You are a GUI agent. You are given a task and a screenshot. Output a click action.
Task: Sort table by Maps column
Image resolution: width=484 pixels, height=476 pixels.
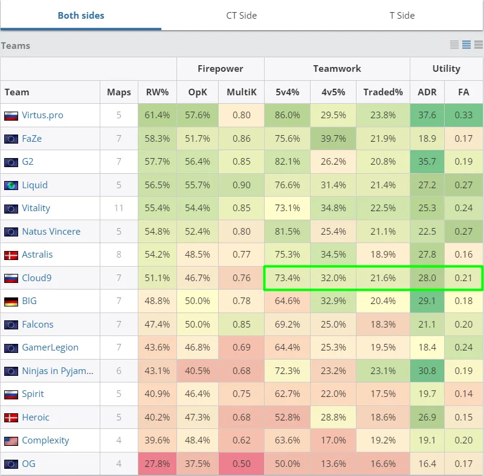[119, 92]
